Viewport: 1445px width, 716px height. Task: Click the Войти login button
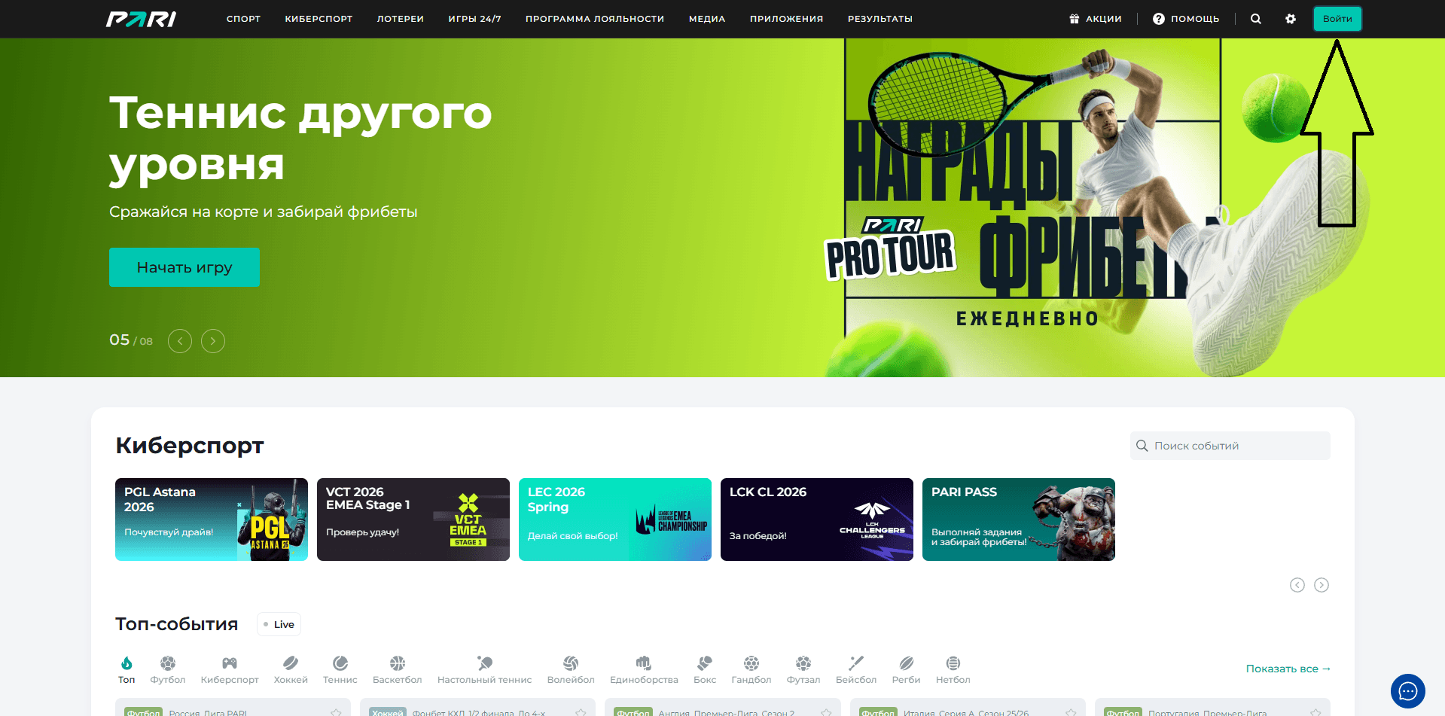[x=1337, y=19]
